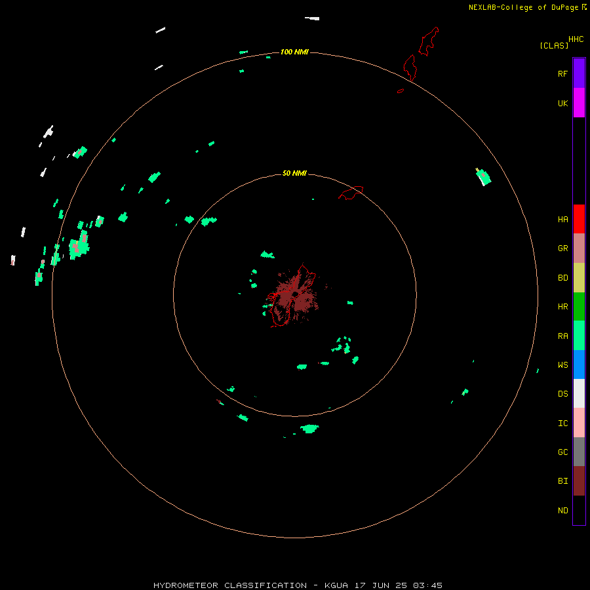Click the BI legend label
The width and height of the screenshot is (590, 590).
(562, 481)
